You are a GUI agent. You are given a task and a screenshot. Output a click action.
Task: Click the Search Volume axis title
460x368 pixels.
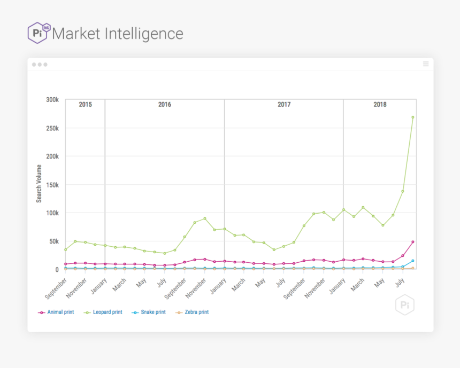pos(39,184)
